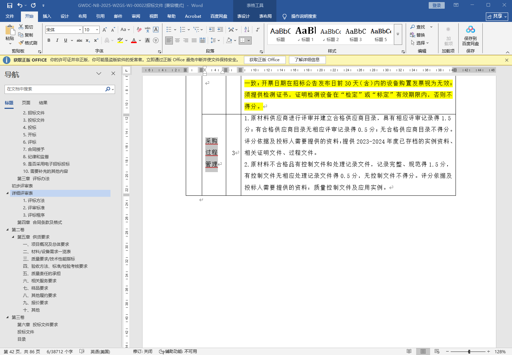The height and width of the screenshot is (355, 512).
Task: Switch to Web Layout view in status bar
Action: coord(437,352)
